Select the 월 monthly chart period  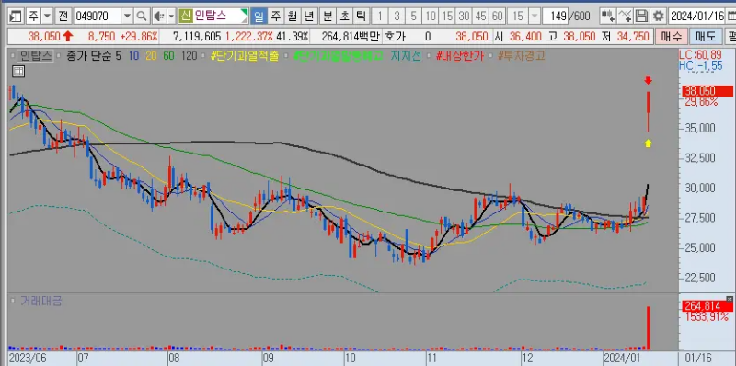[293, 17]
